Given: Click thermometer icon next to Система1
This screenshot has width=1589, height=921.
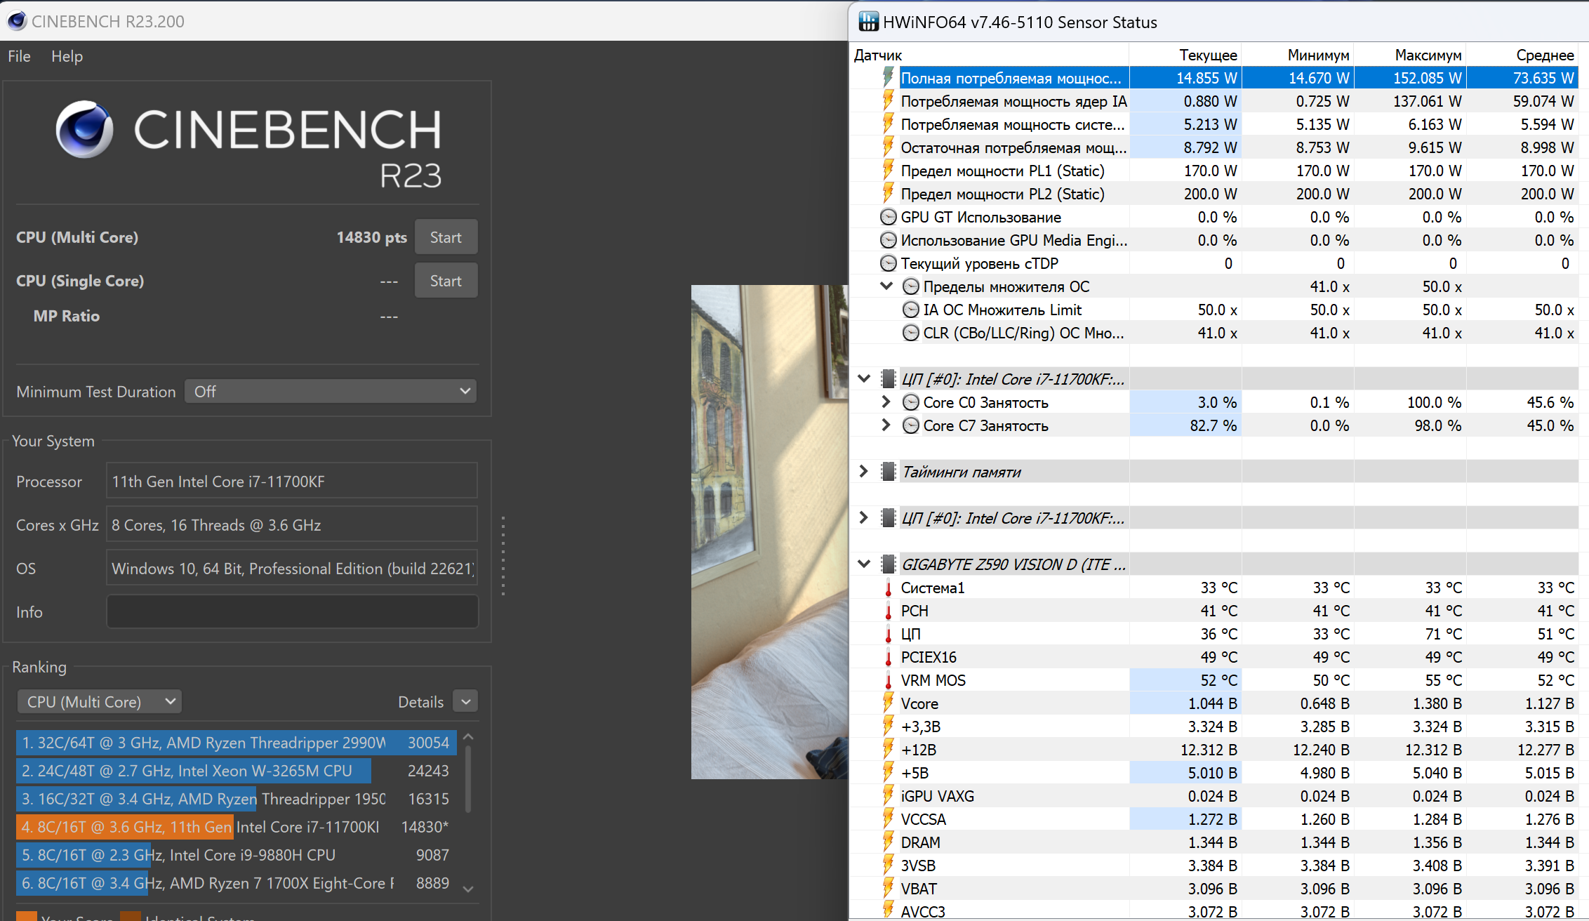Looking at the screenshot, I should point(888,588).
